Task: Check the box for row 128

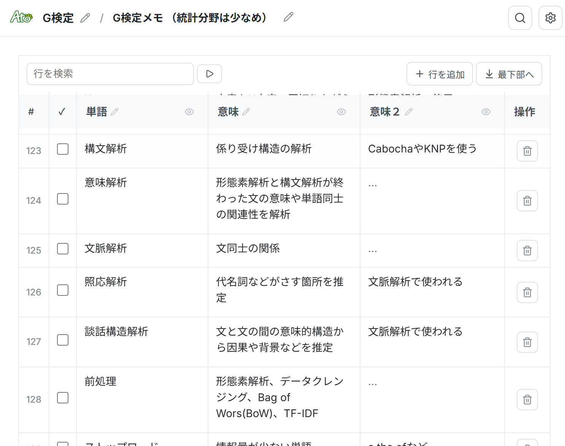Action: coord(63,398)
